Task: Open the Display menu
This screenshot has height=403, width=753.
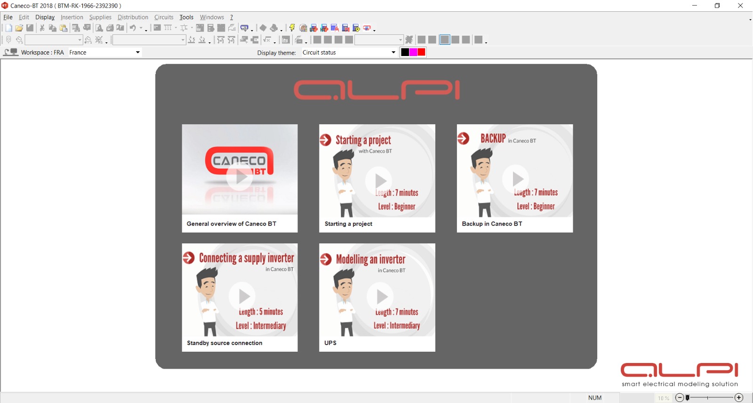Action: click(x=45, y=17)
